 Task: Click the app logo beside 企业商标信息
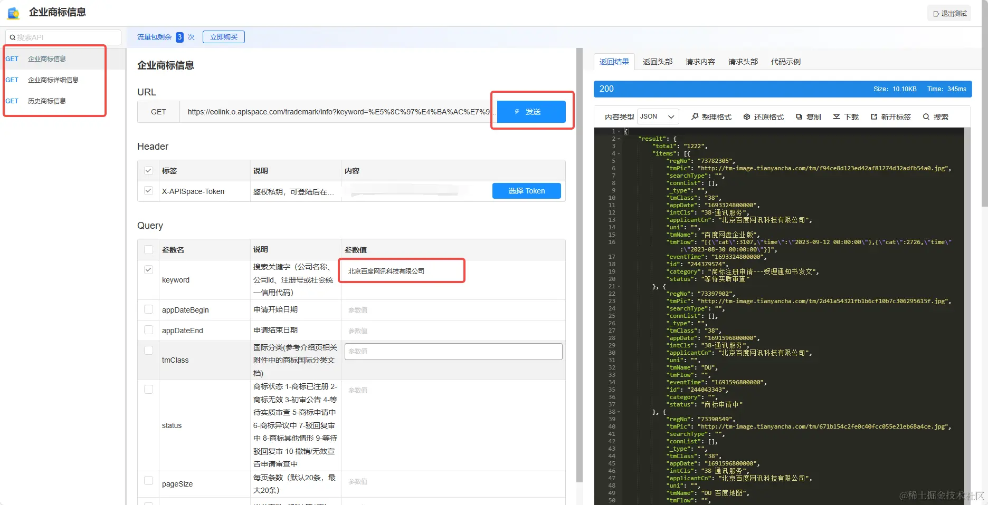point(13,13)
